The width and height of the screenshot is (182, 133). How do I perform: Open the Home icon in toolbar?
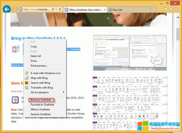pos(165,9)
